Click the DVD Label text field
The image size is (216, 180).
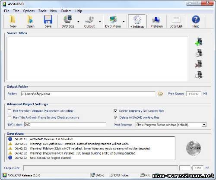[x=65, y=125]
